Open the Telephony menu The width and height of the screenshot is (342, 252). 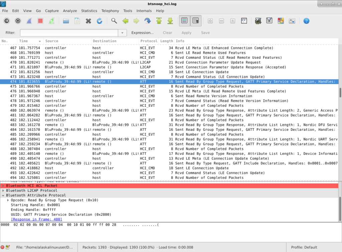point(110,11)
